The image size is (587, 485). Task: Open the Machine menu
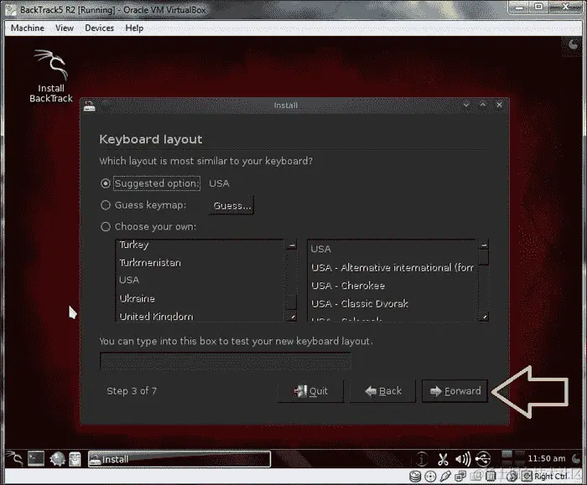coord(28,28)
